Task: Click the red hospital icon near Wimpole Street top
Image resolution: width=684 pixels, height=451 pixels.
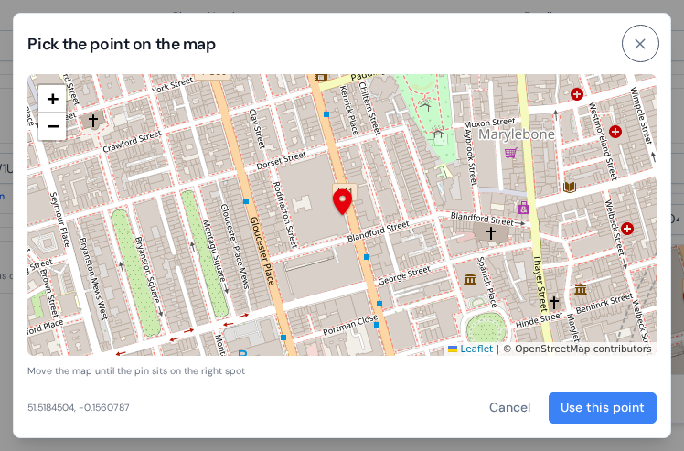Action: point(577,93)
